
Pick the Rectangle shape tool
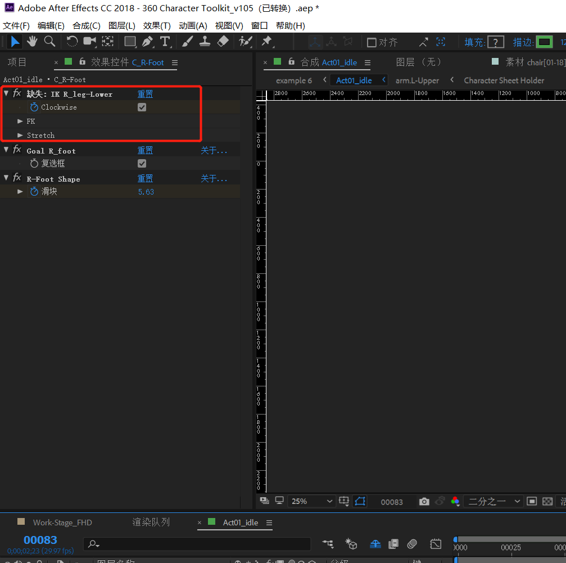(130, 42)
